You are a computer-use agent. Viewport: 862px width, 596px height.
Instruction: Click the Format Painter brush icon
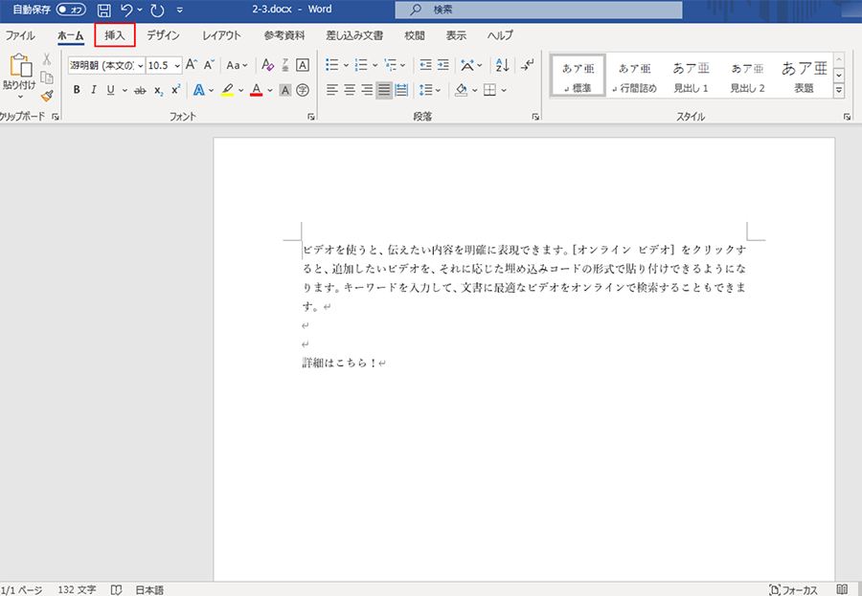point(47,96)
